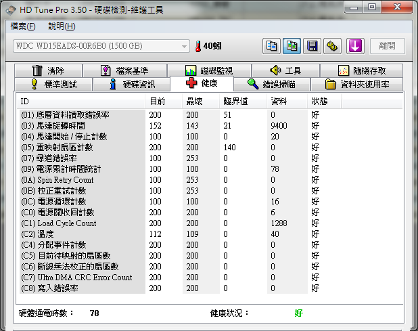Click the 臨界值 column header

(243, 102)
